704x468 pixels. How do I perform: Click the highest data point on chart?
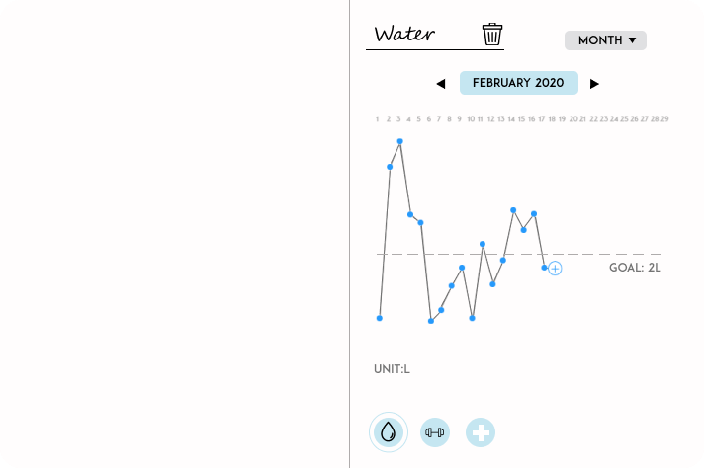coord(399,141)
